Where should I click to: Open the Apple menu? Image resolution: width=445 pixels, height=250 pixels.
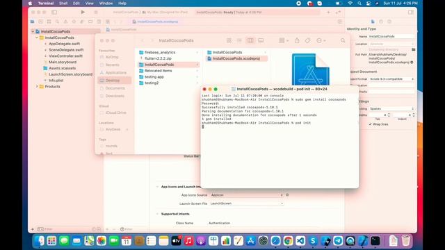(30, 3)
